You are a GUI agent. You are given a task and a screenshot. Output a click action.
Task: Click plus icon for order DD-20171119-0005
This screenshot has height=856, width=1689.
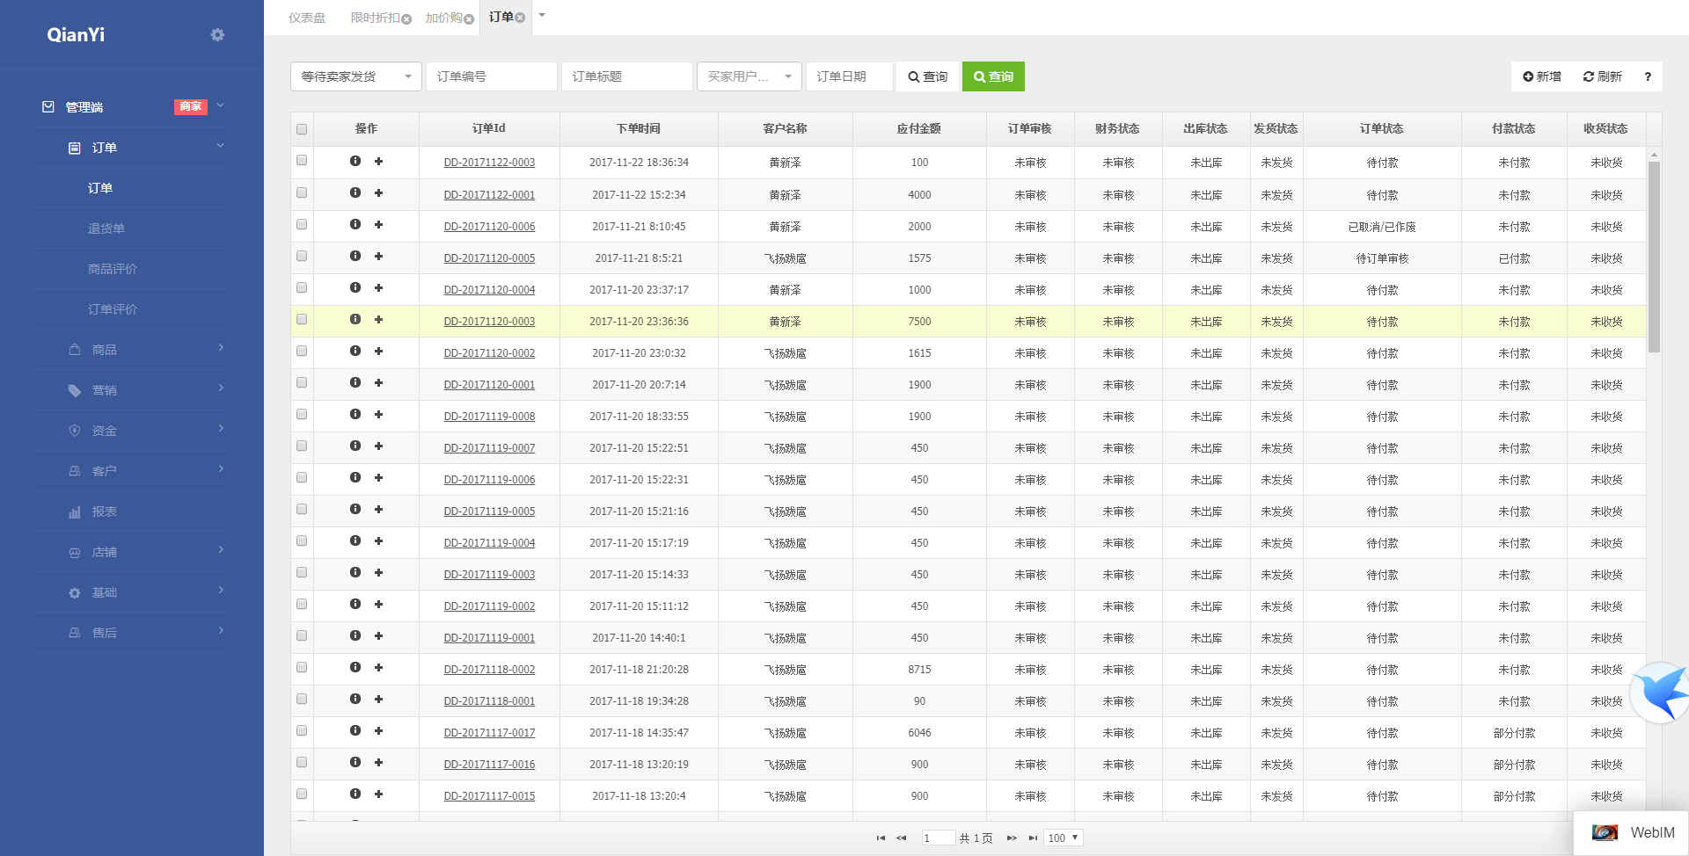[x=378, y=509]
